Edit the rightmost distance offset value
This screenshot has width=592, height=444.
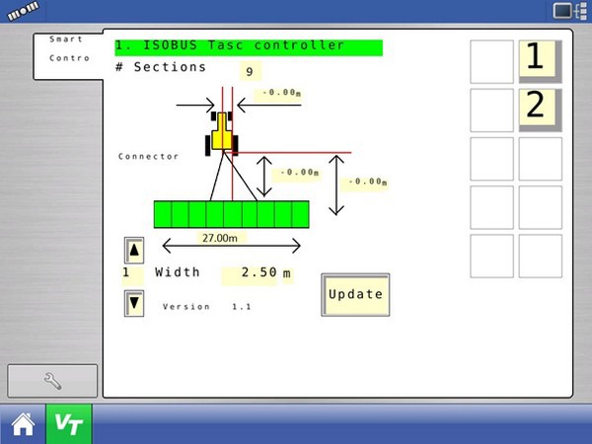coord(370,182)
